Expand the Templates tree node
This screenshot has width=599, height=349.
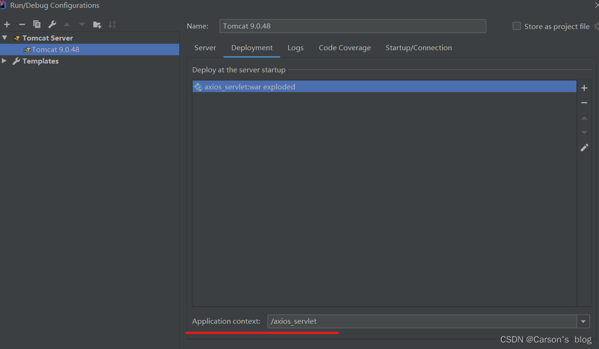pos(4,61)
